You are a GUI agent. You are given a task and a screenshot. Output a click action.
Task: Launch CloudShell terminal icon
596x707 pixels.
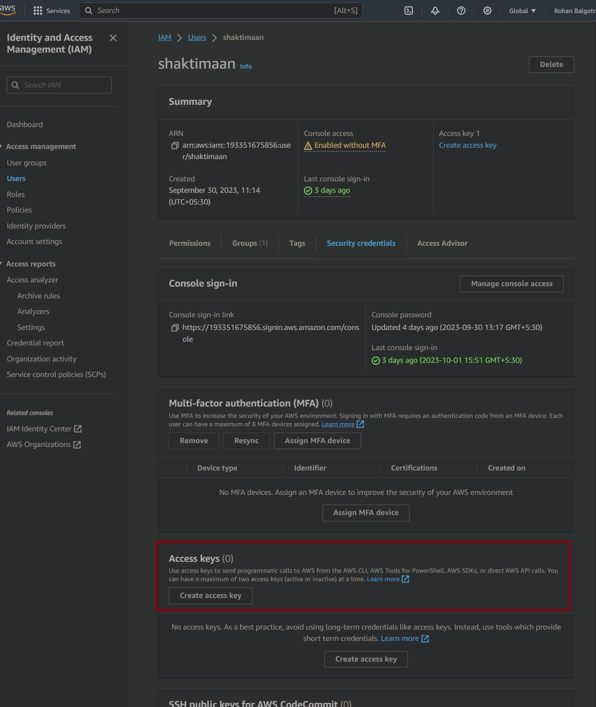pyautogui.click(x=409, y=11)
